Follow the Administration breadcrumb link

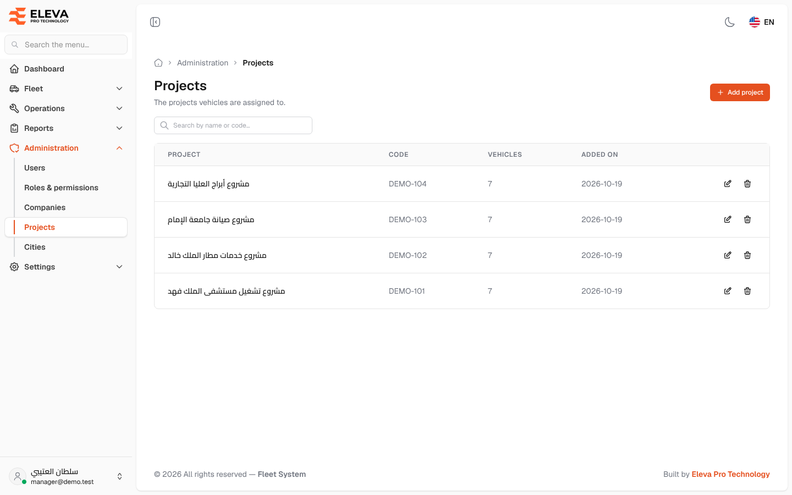[x=202, y=63]
